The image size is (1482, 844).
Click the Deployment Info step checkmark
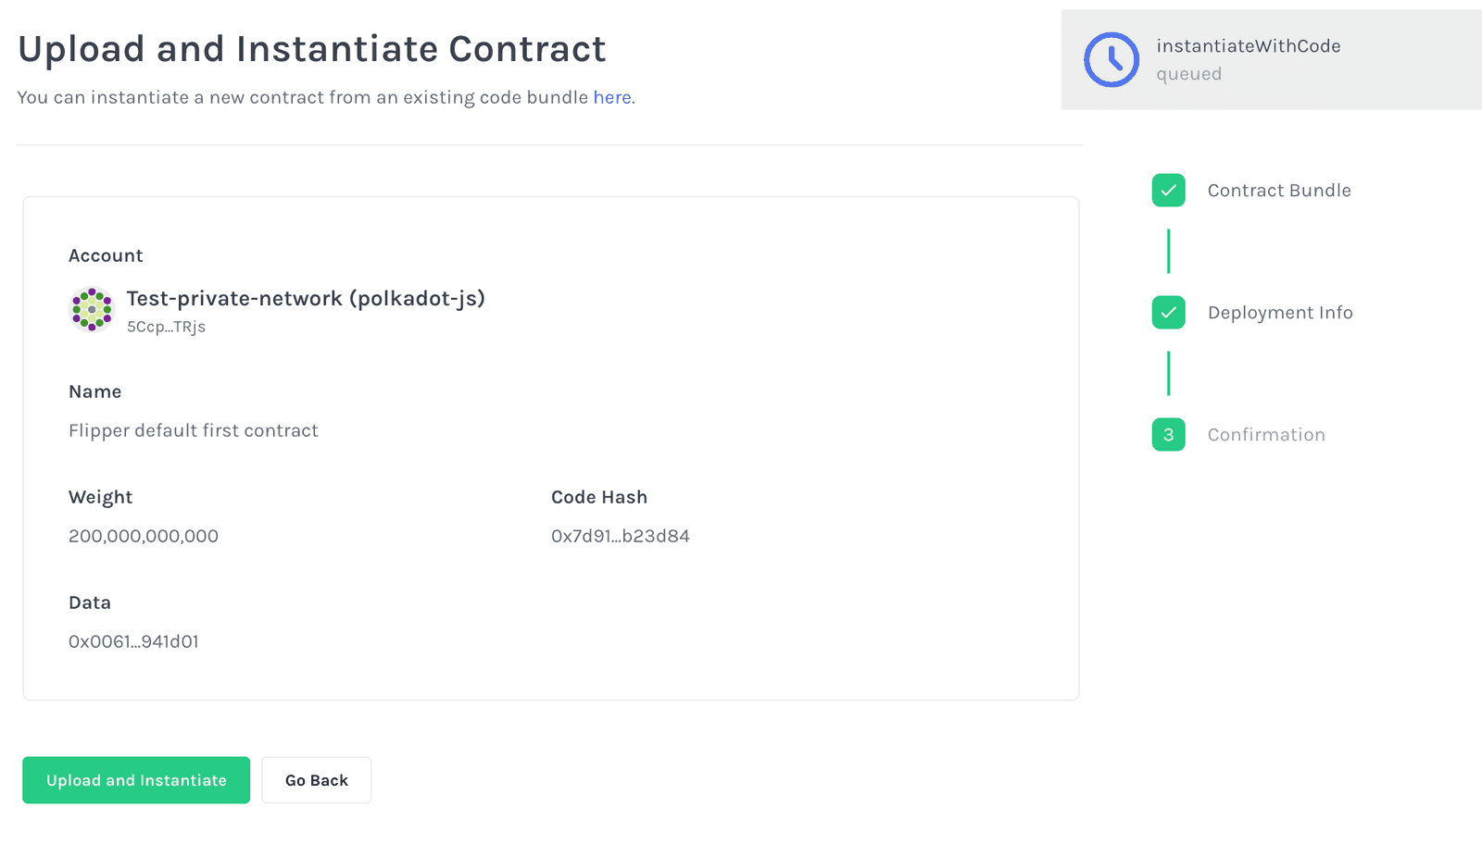tap(1168, 312)
